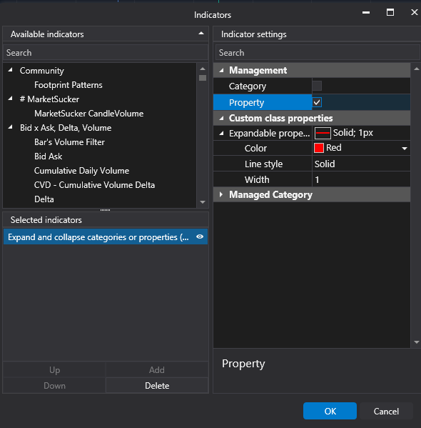Close the Indicators window

[414, 12]
